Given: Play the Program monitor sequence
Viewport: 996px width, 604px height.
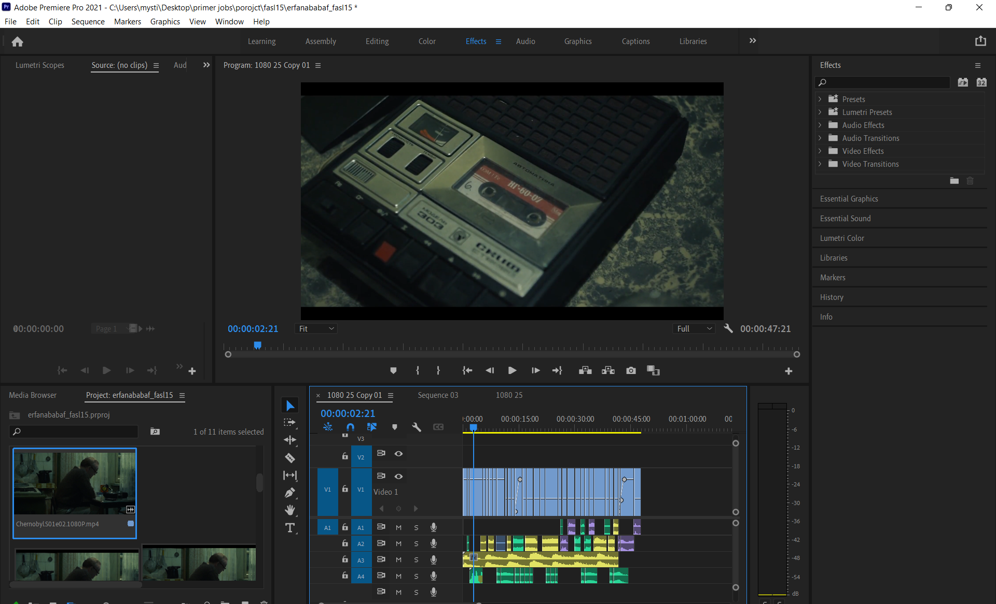Looking at the screenshot, I should (512, 370).
